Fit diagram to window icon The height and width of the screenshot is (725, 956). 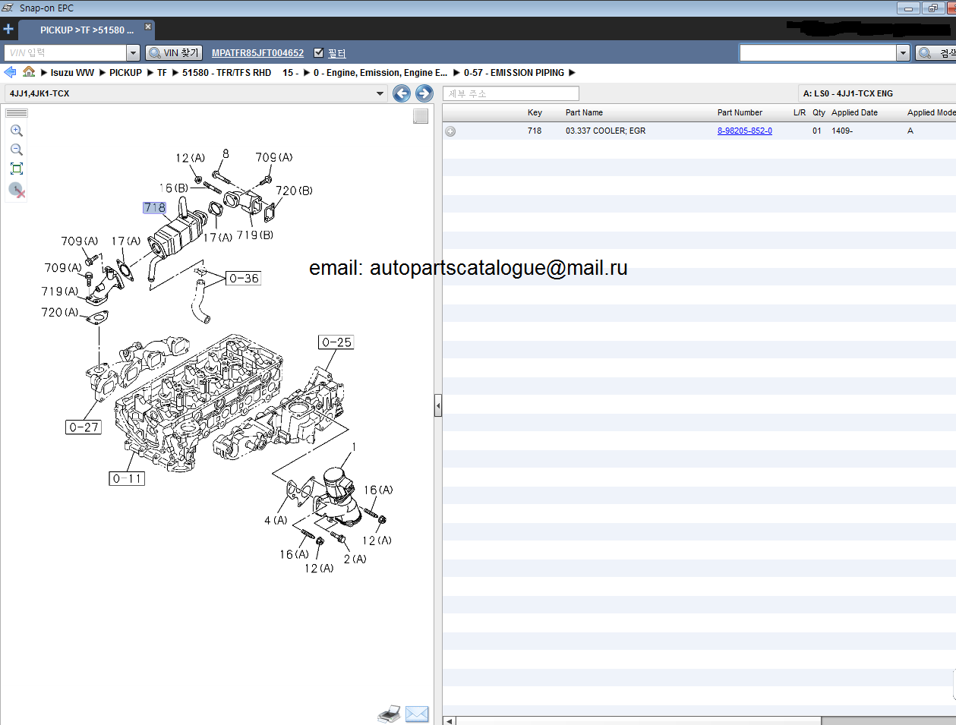pos(17,169)
